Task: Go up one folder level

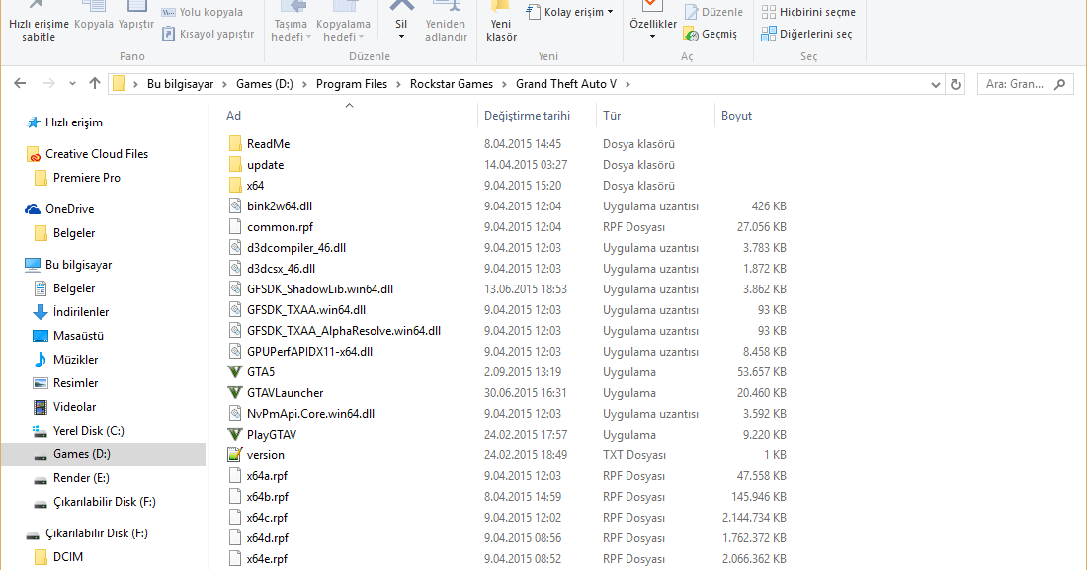Action: (x=95, y=84)
